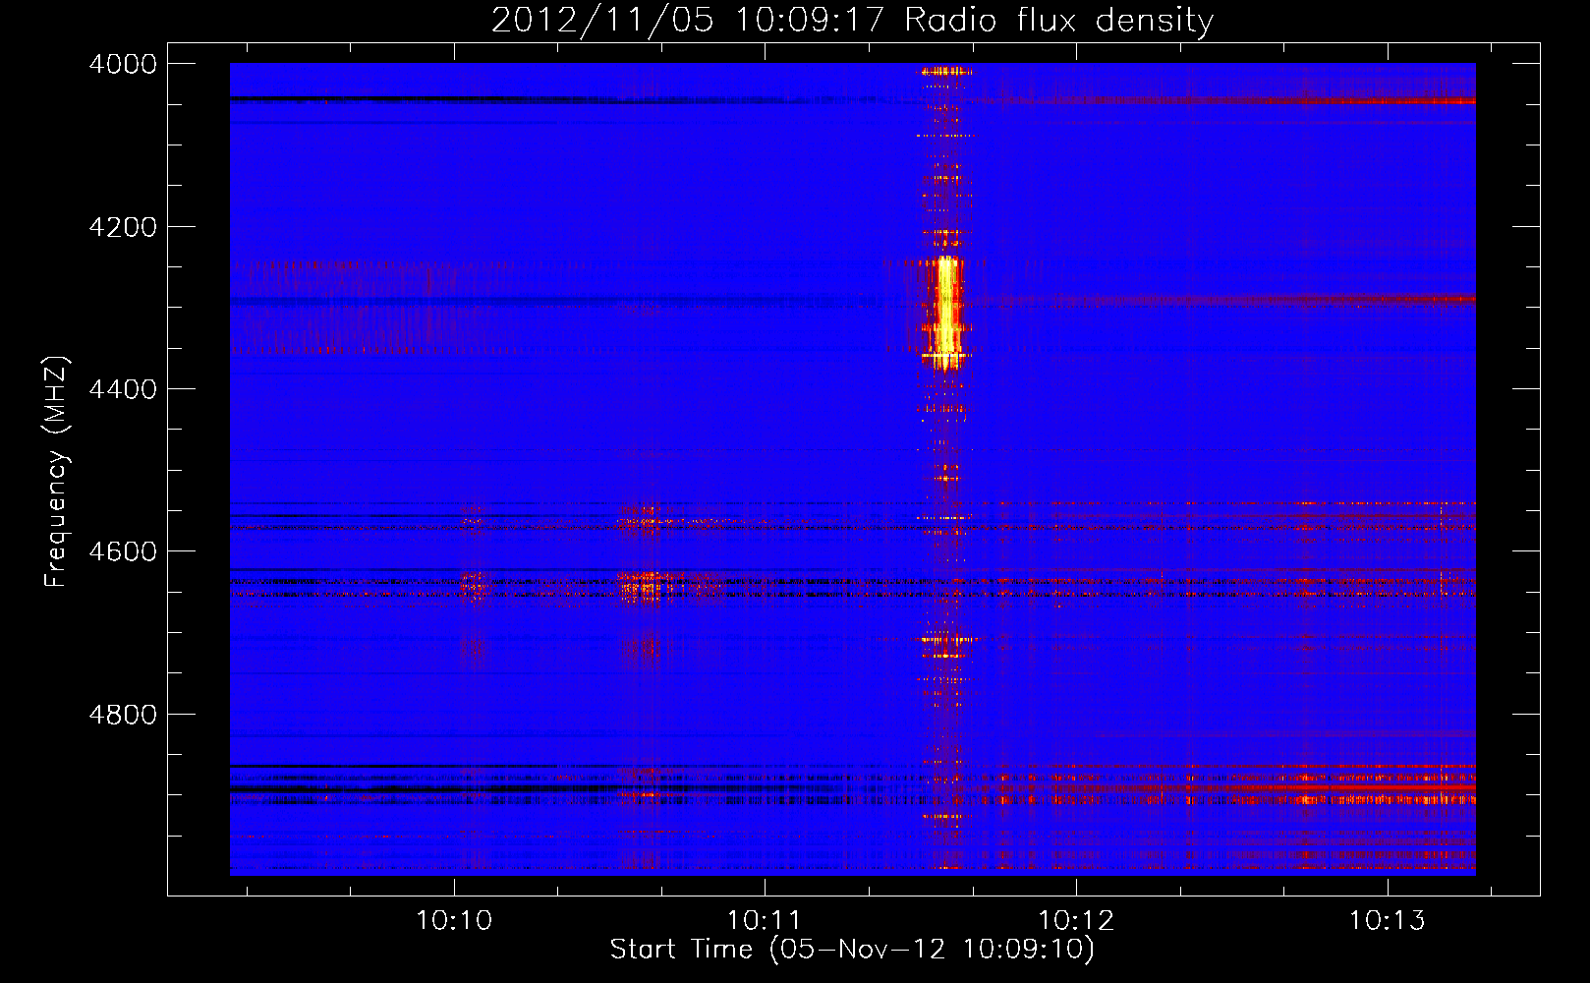Select the 4800 frequency axis label

click(x=123, y=715)
